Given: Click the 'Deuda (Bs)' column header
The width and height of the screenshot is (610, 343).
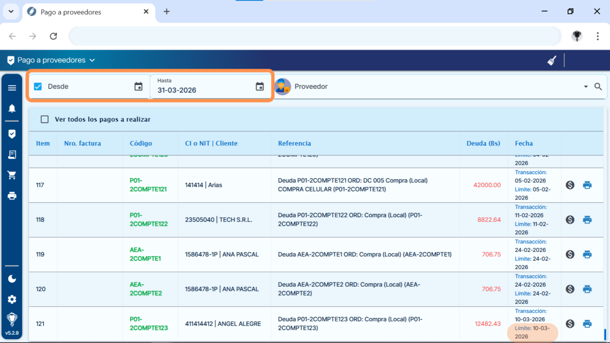Looking at the screenshot, I should tap(483, 143).
